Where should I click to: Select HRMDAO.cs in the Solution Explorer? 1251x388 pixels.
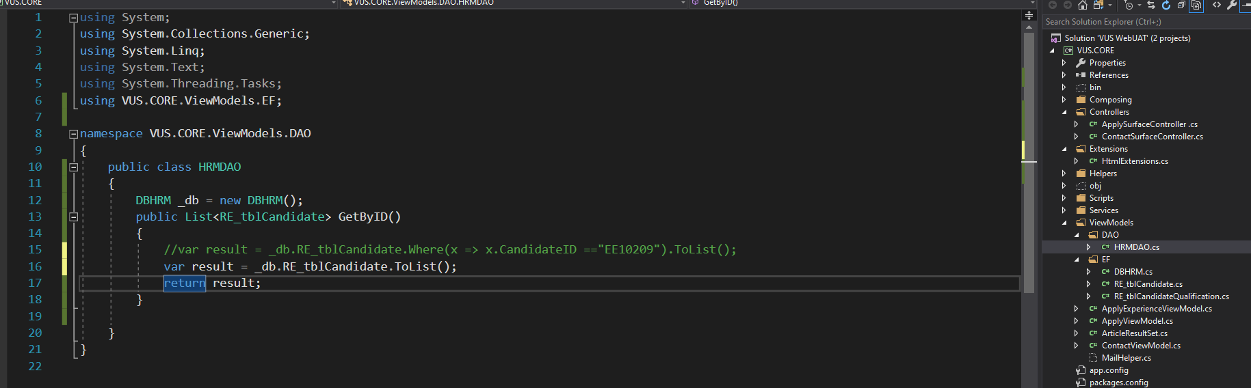1136,247
